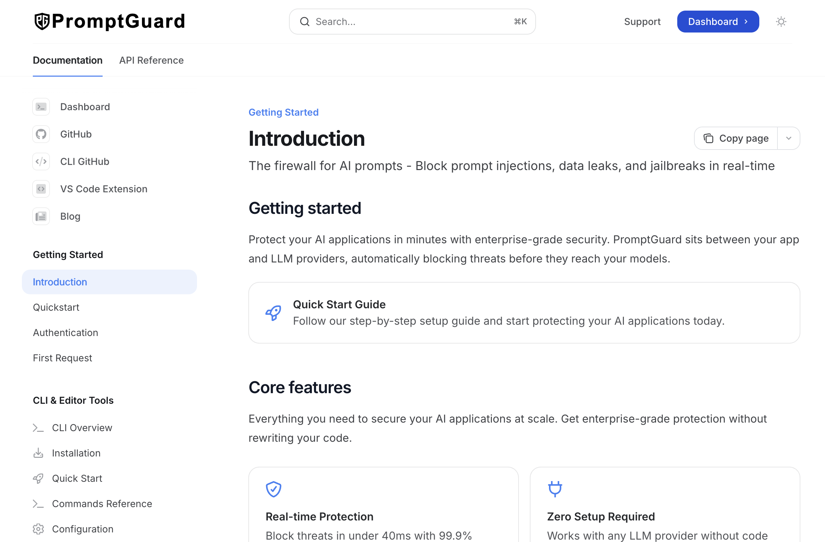Viewport: 825px width, 542px height.
Task: Toggle light/dark theme with sun icon
Action: [781, 22]
